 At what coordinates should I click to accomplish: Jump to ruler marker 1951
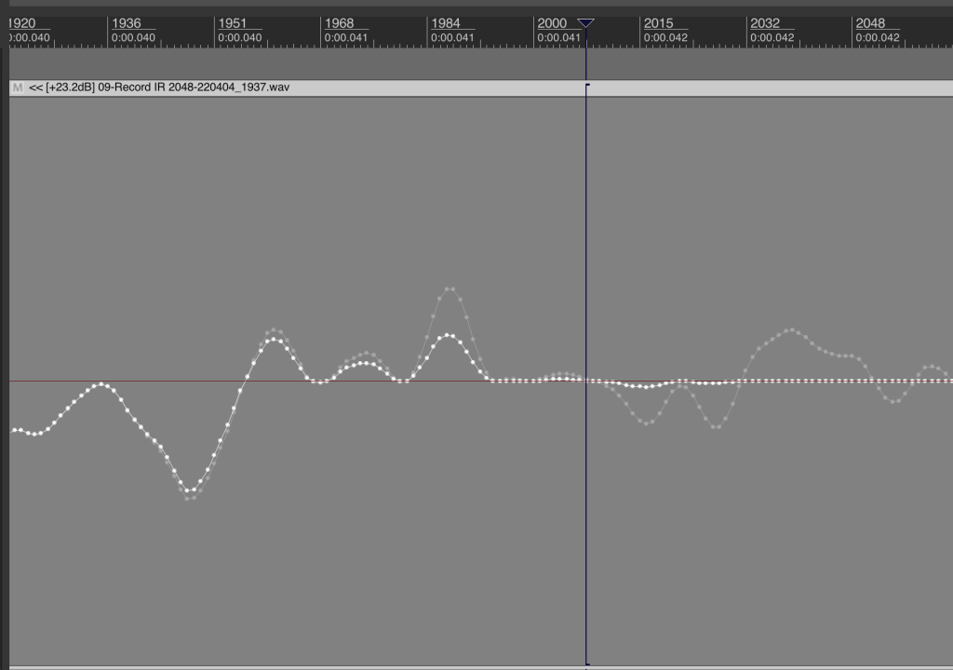[233, 23]
